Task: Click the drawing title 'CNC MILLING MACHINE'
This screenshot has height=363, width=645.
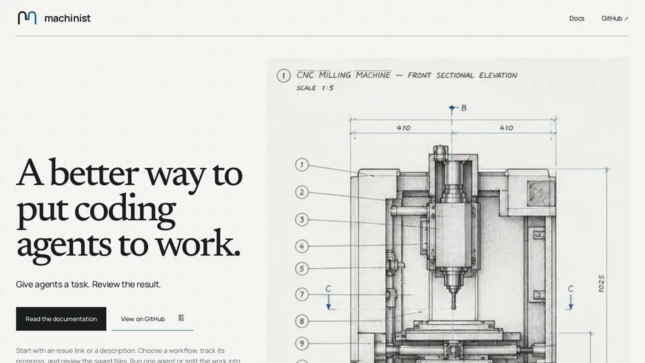Action: pyautogui.click(x=343, y=75)
